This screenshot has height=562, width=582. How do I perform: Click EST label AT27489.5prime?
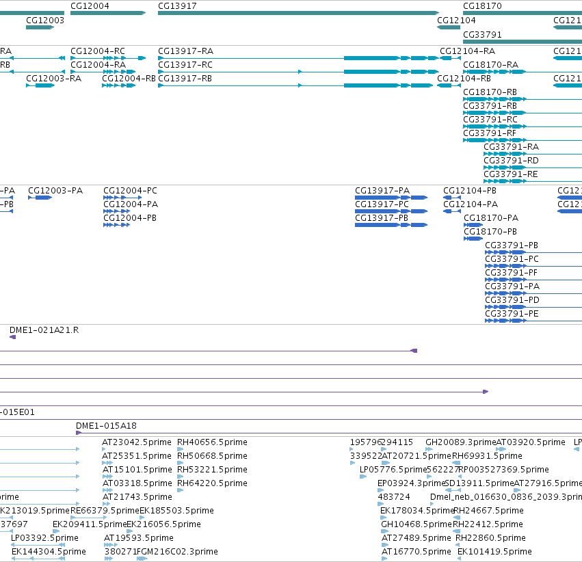tap(416, 539)
